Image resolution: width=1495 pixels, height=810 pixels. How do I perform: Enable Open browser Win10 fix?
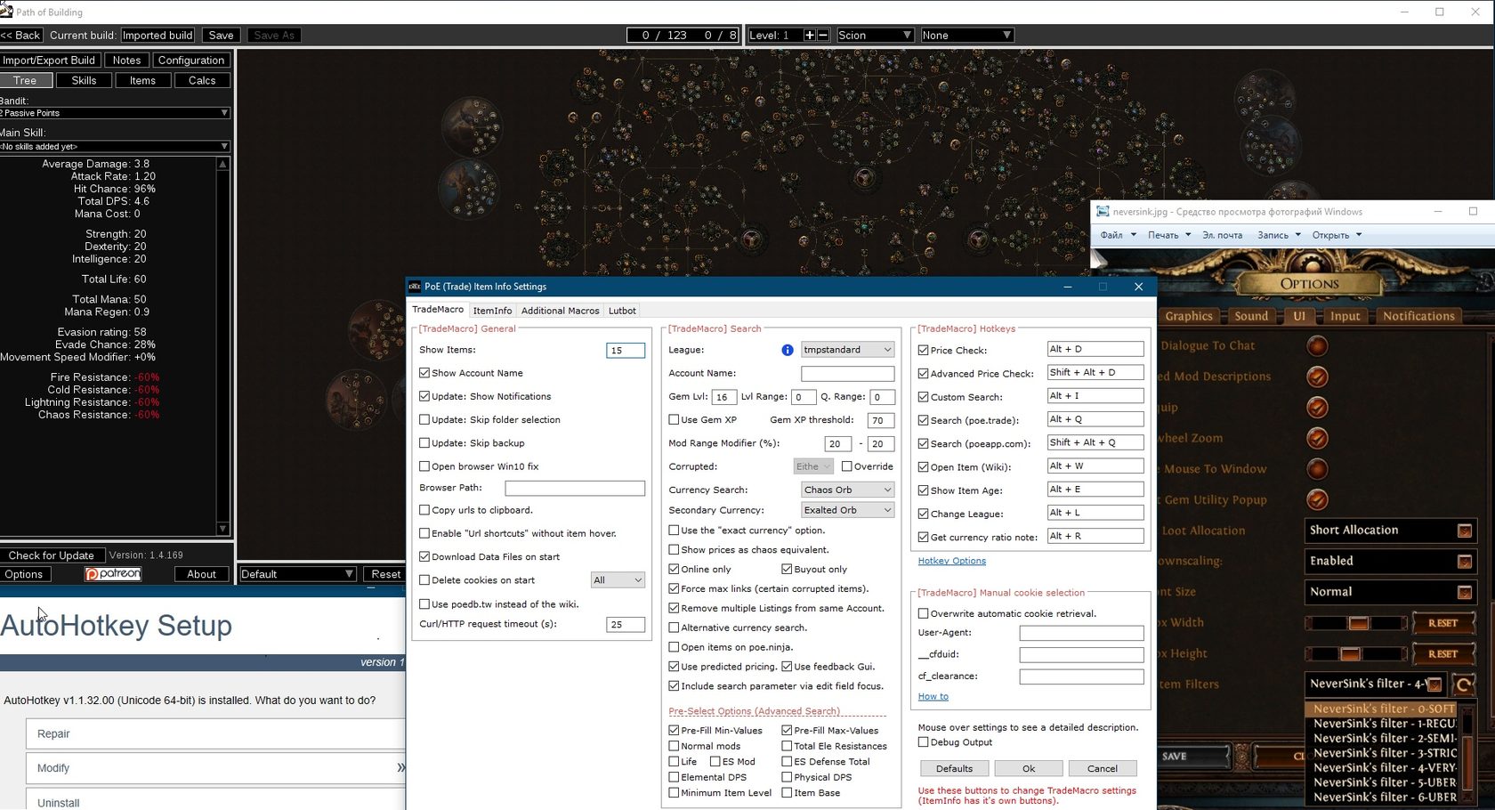(x=424, y=466)
